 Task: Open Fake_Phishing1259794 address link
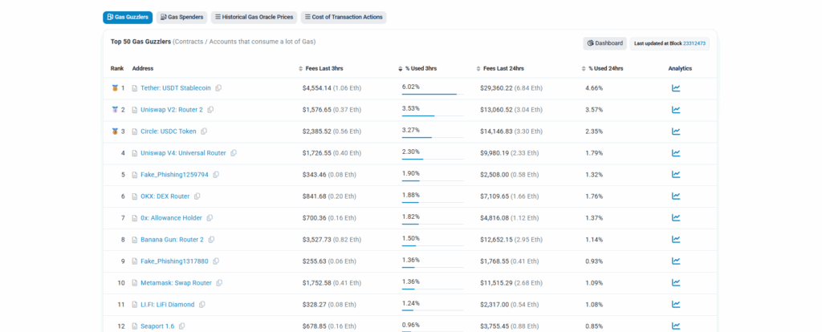(x=174, y=174)
